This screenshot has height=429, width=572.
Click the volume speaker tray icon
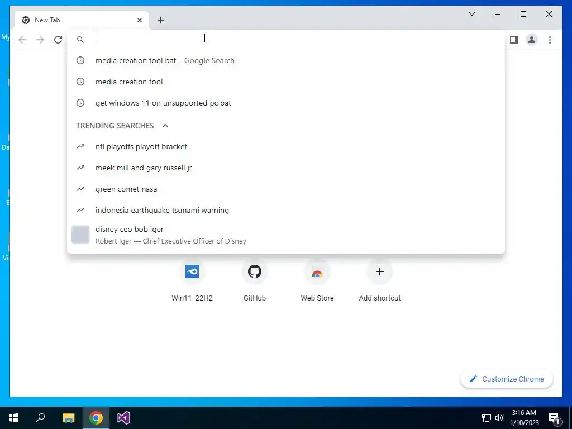pyautogui.click(x=499, y=418)
